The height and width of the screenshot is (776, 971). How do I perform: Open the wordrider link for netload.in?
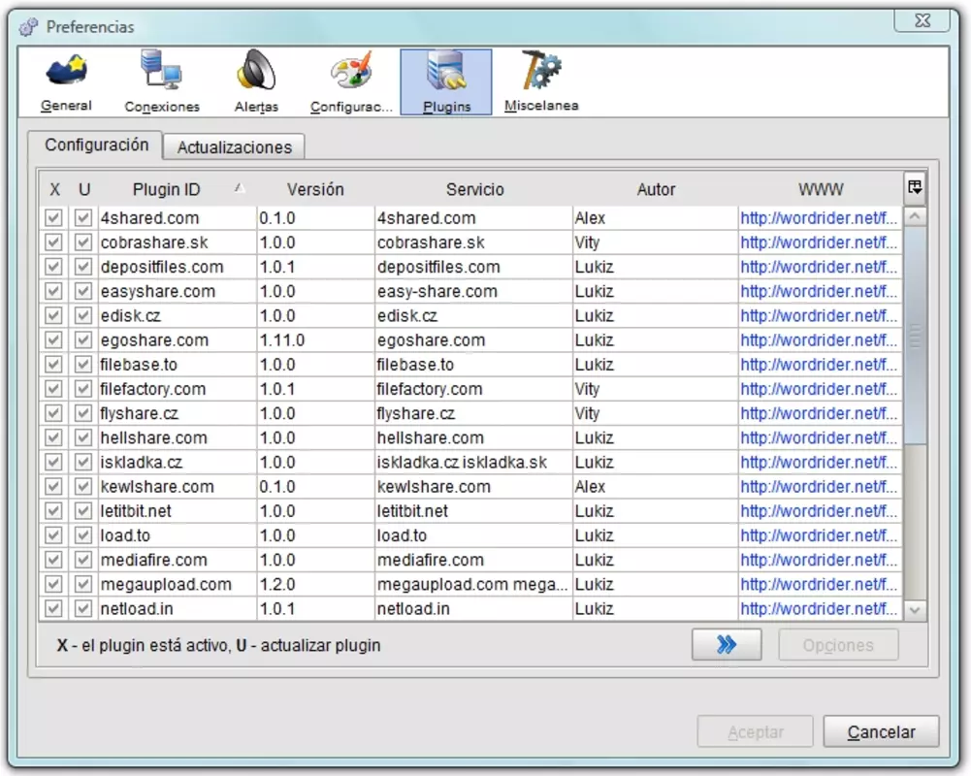[819, 609]
